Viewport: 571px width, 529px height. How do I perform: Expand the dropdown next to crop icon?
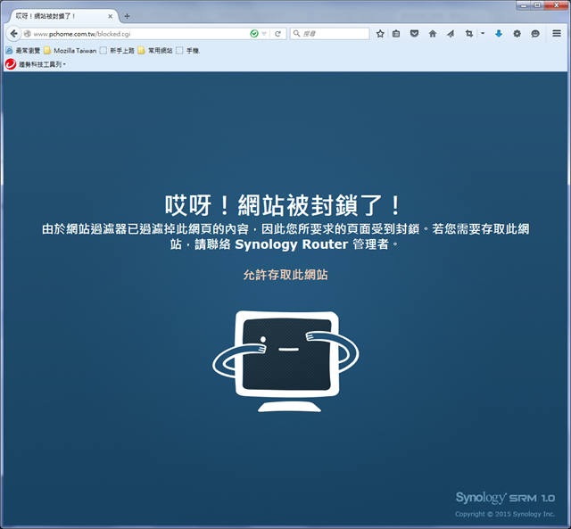tap(483, 34)
